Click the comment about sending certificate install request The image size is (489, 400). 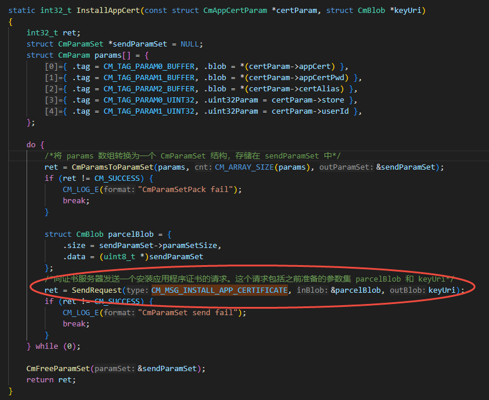click(250, 279)
